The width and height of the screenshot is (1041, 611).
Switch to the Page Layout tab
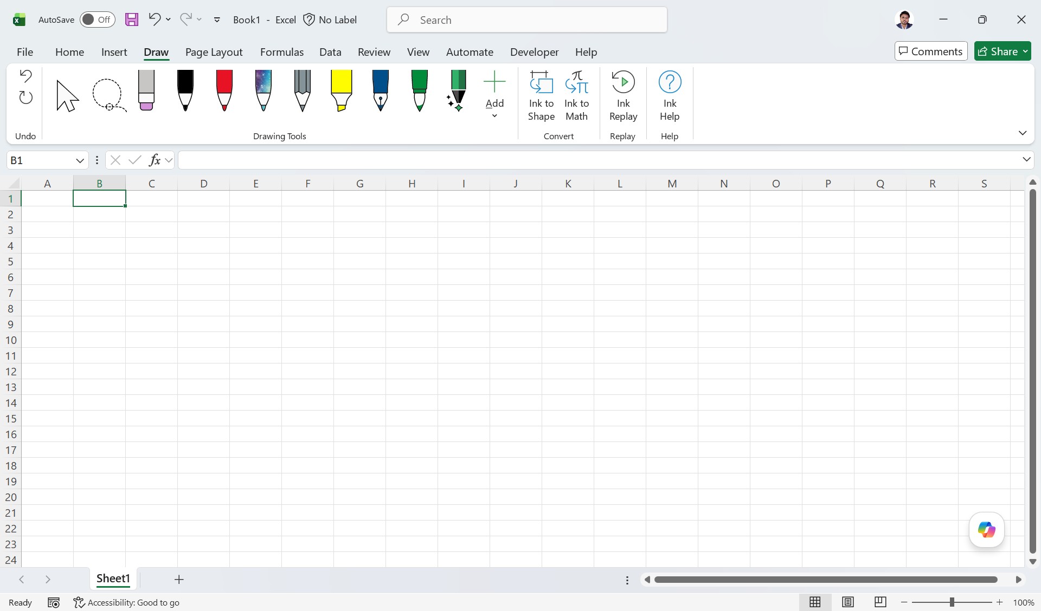(214, 52)
